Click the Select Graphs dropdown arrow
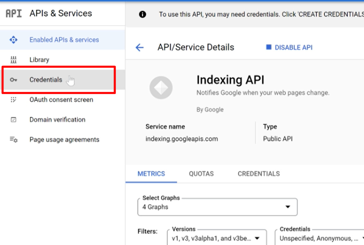364x245 pixels. coord(288,207)
